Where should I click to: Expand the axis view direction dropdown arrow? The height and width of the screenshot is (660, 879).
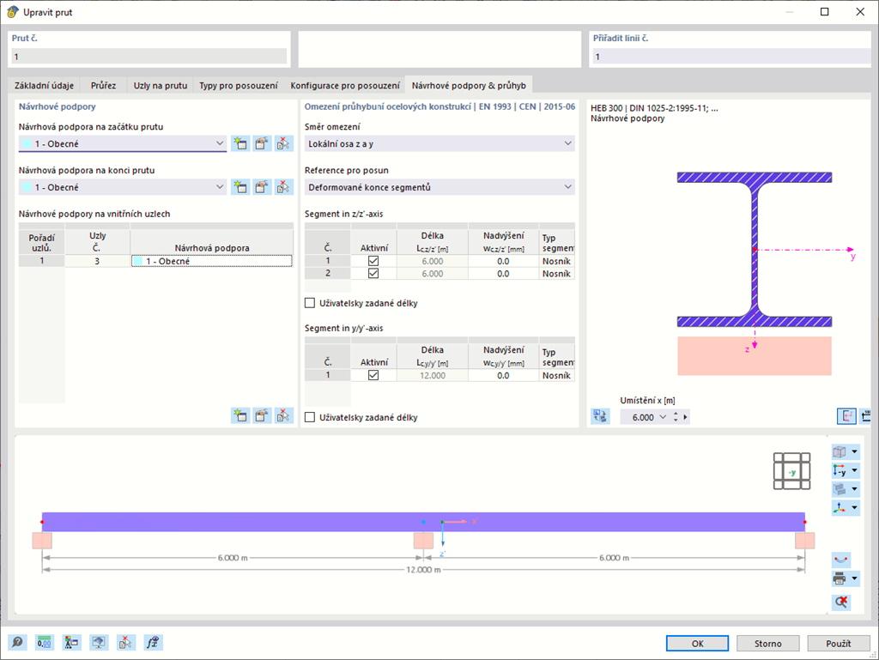click(854, 470)
